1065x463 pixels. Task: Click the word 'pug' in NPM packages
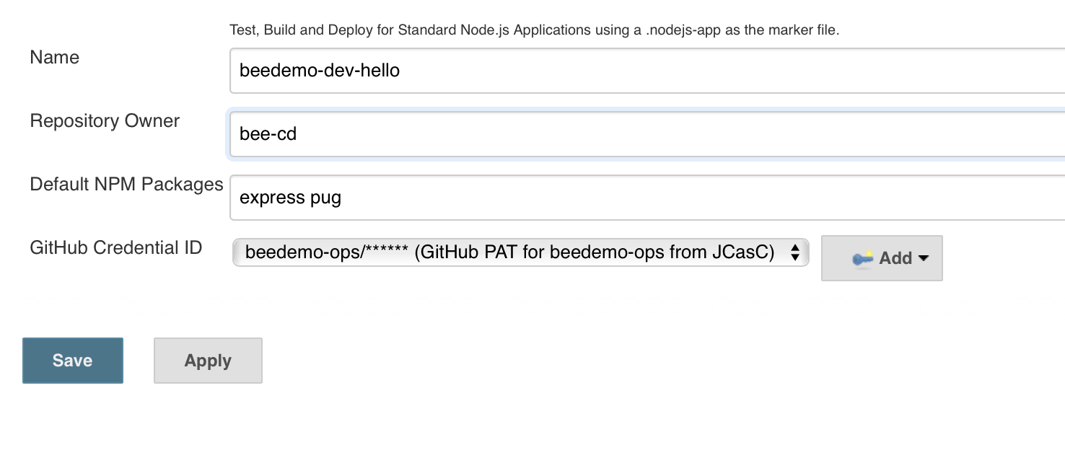coord(326,198)
